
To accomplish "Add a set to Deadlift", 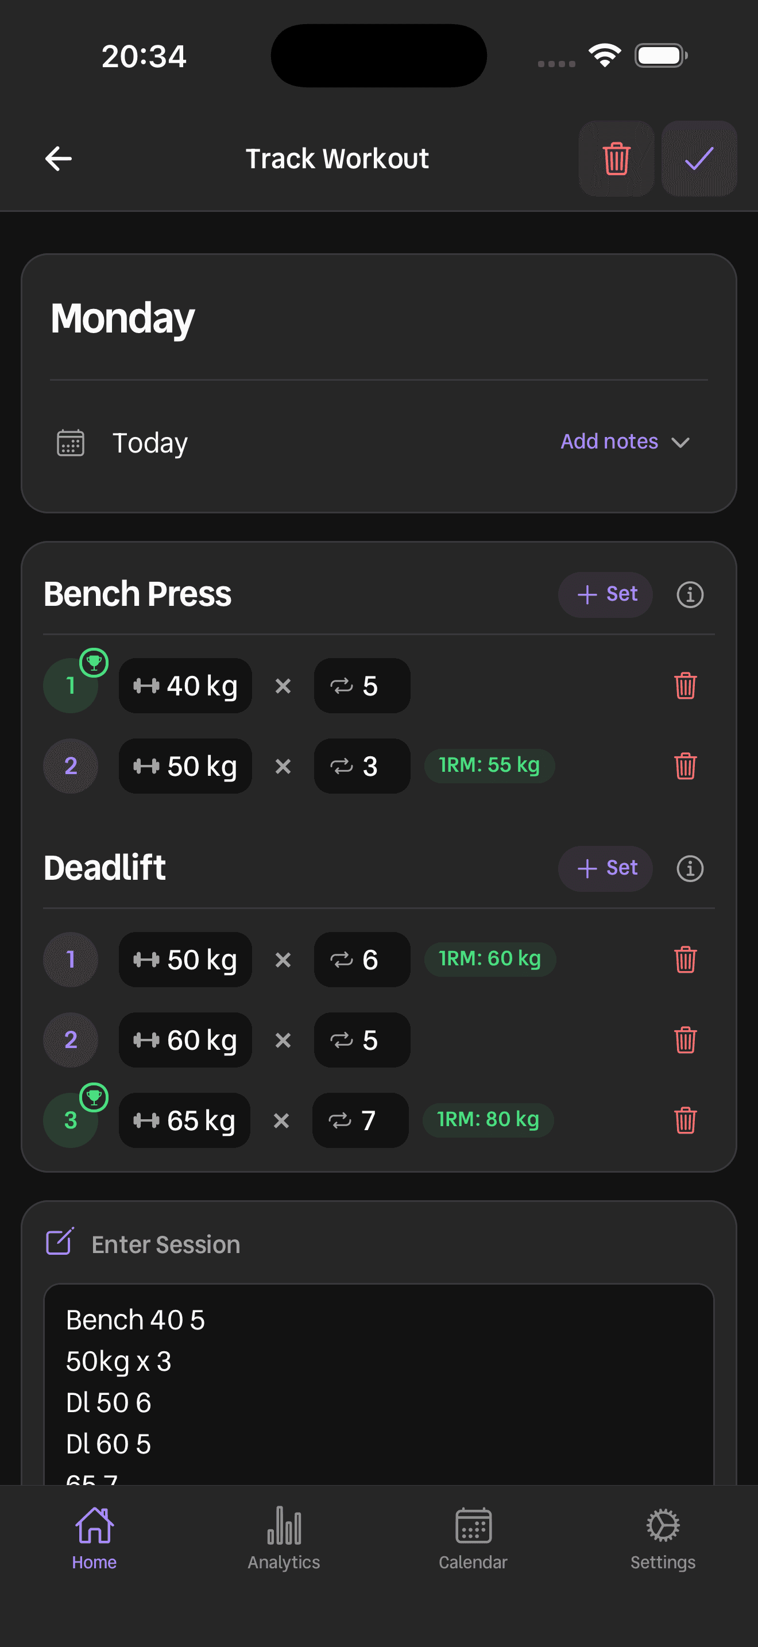I will (605, 868).
